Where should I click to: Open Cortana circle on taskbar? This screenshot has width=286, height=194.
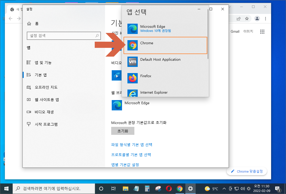tap(101, 189)
